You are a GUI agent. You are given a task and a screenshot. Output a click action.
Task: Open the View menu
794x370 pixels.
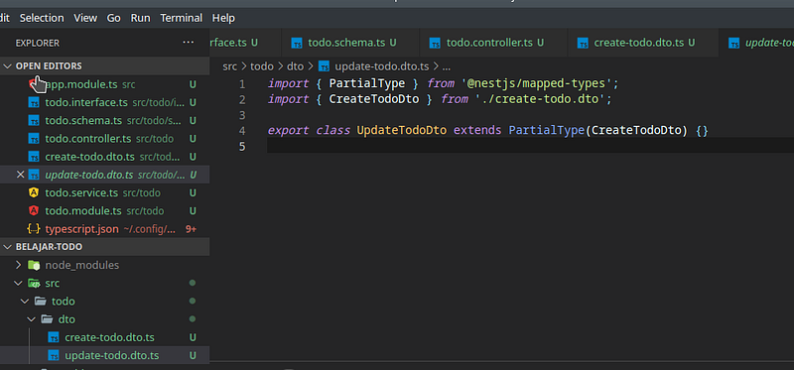pyautogui.click(x=85, y=18)
